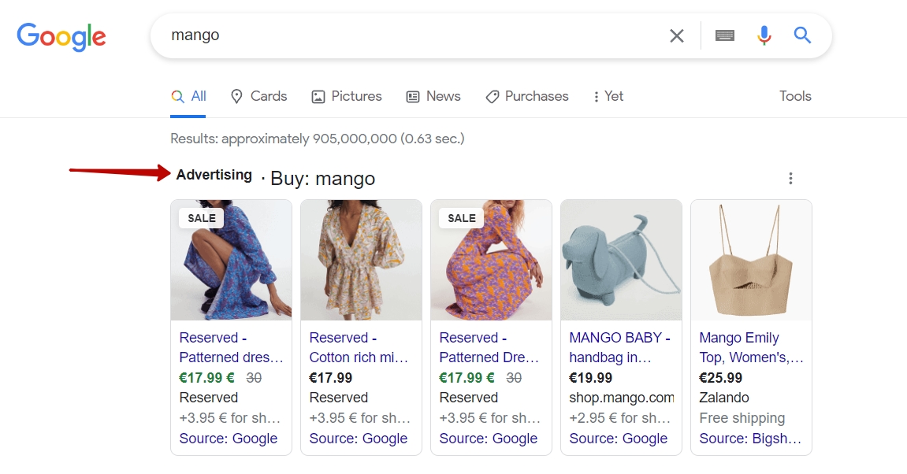The width and height of the screenshot is (907, 474).
Task: Click into the mango search field
Action: pos(394,35)
